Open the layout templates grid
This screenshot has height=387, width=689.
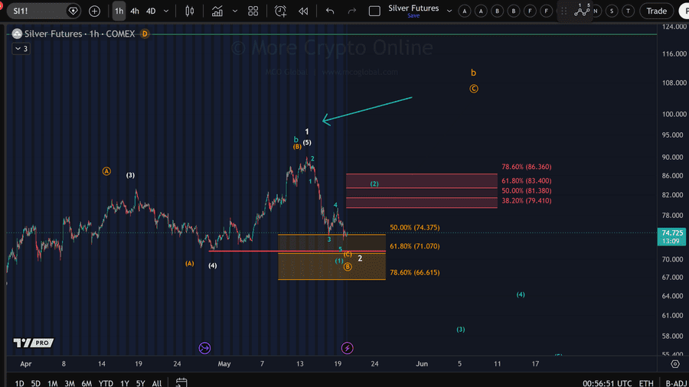click(253, 11)
